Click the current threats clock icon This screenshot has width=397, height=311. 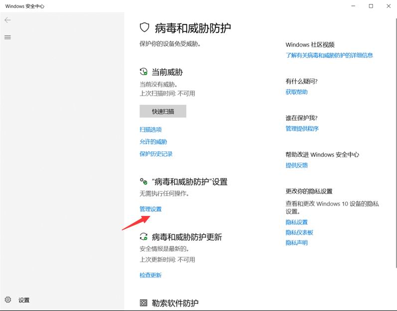pyautogui.click(x=144, y=72)
